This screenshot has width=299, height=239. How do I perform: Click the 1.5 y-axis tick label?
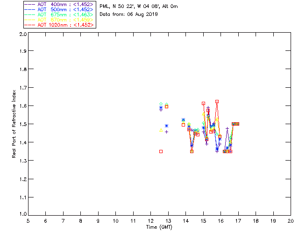pos(23,124)
